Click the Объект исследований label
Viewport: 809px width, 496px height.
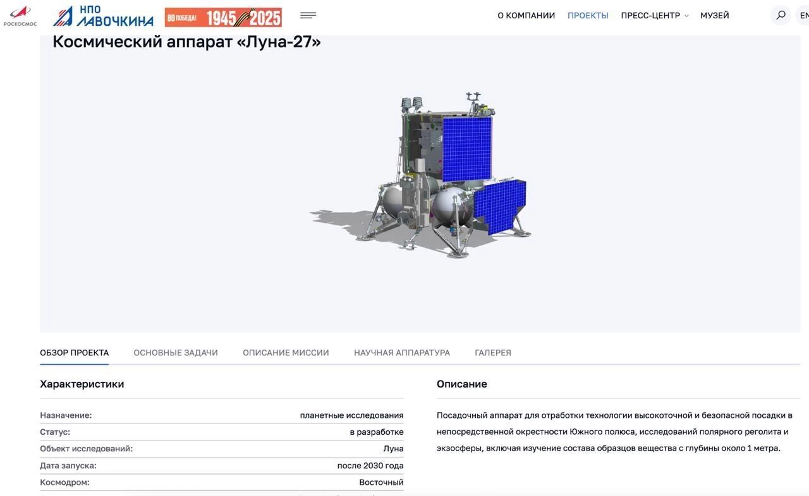point(86,449)
